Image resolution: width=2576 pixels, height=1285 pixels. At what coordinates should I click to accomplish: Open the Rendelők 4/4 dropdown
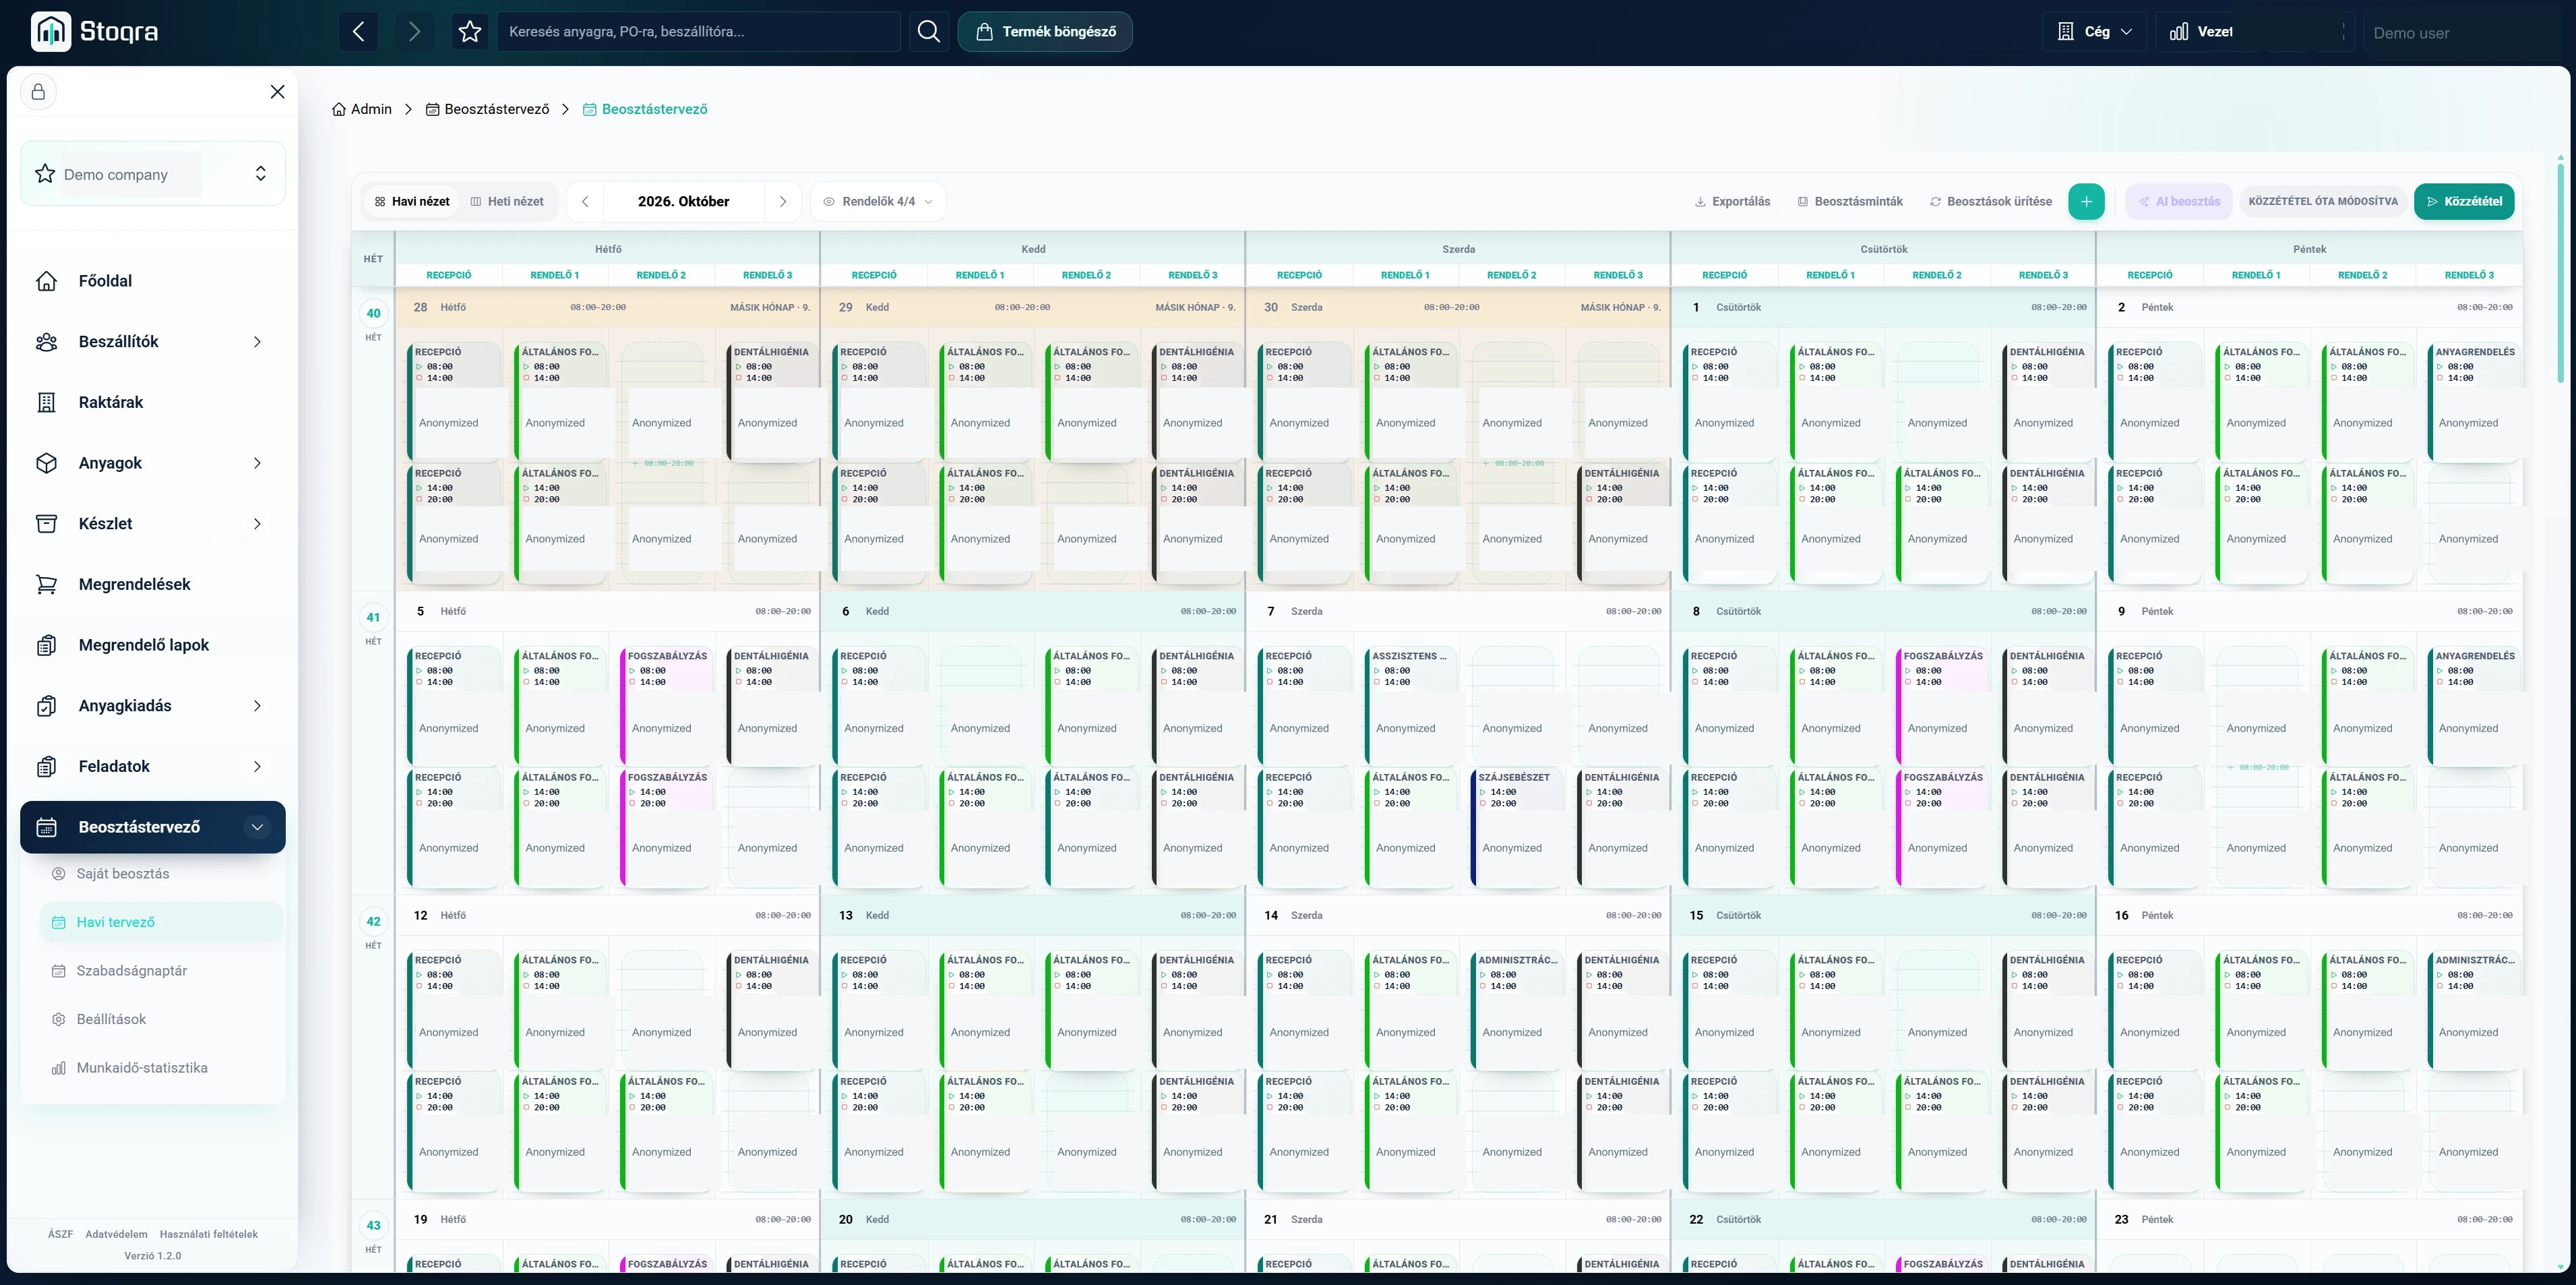click(x=878, y=201)
